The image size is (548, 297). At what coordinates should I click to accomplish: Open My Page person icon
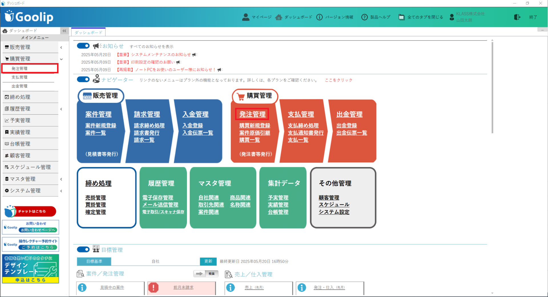pyautogui.click(x=245, y=17)
